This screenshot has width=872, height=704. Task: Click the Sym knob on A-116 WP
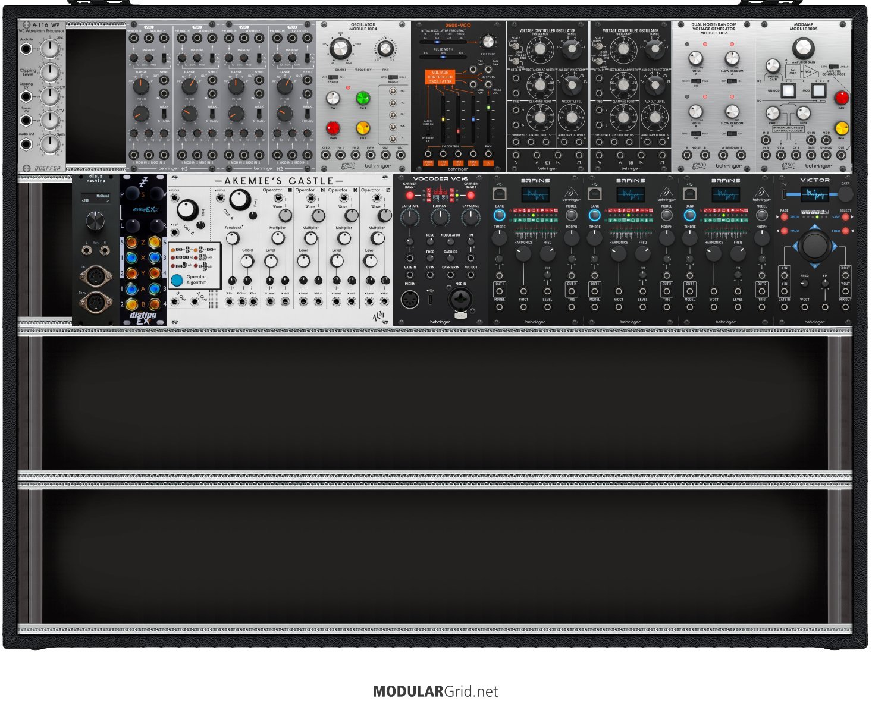51,143
